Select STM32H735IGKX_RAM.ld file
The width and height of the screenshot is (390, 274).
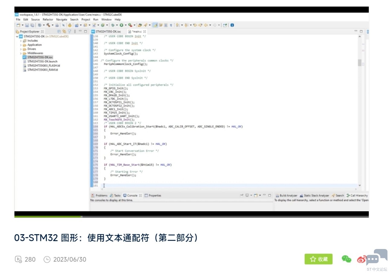pyautogui.click(x=40, y=70)
